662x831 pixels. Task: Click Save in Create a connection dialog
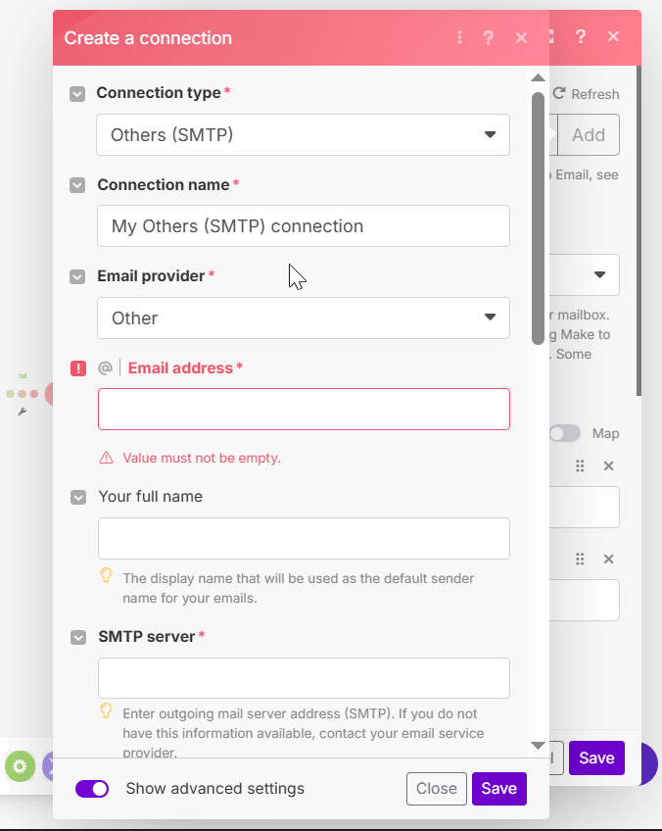(x=498, y=789)
